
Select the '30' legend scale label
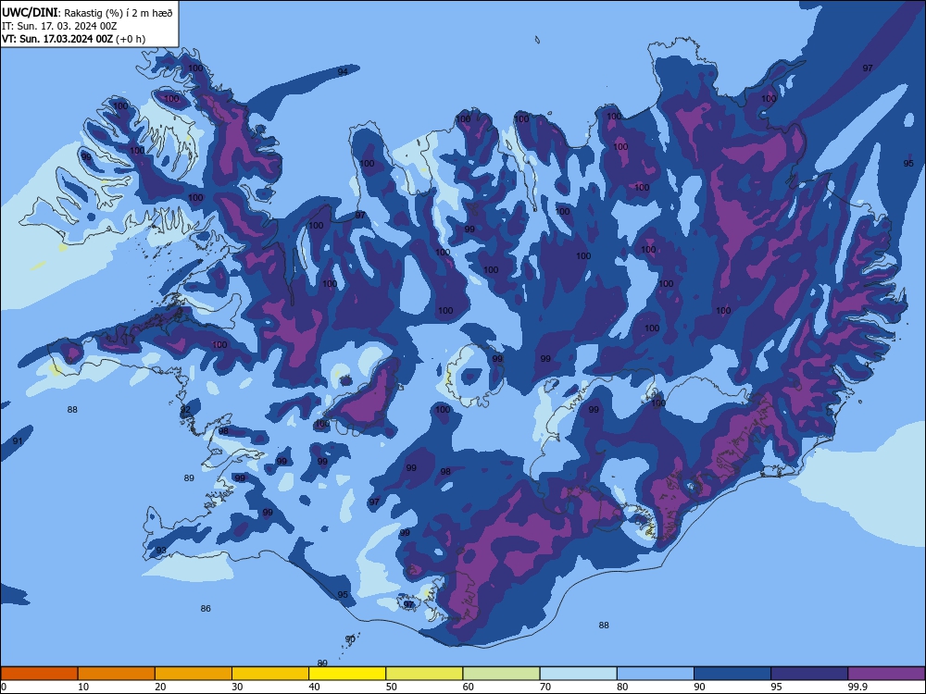pos(237,687)
